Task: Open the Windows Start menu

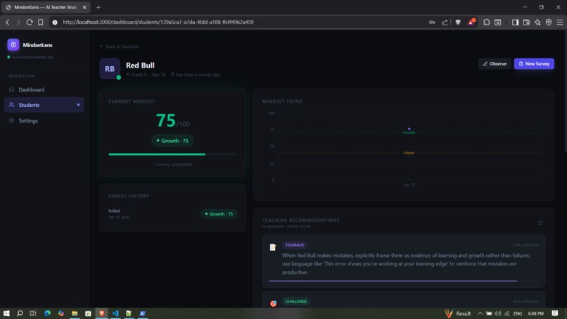Action: coord(6,313)
